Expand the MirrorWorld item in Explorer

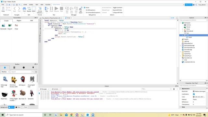pos(183,31)
